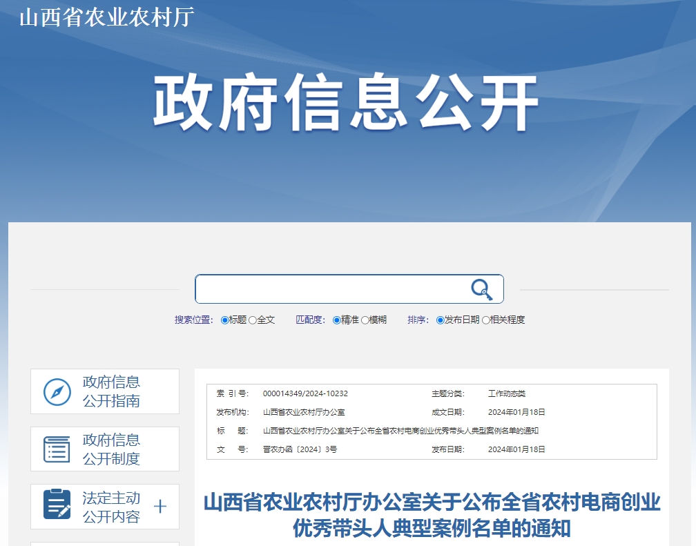Open 政府信息公开指南 sidebar menu item
This screenshot has width=696, height=546.
(111, 391)
